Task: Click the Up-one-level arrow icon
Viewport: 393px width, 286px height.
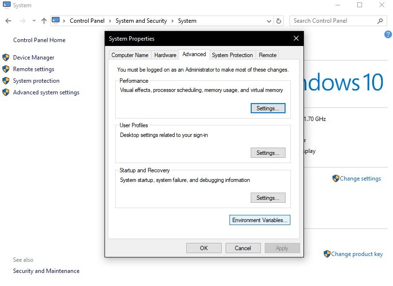Action: (x=44, y=21)
